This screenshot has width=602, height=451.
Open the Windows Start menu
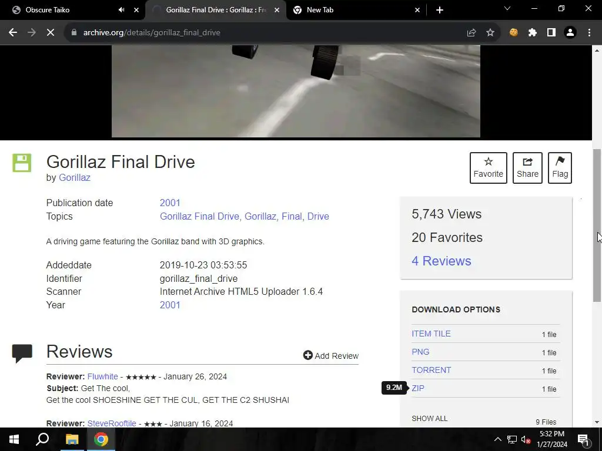tap(14, 439)
